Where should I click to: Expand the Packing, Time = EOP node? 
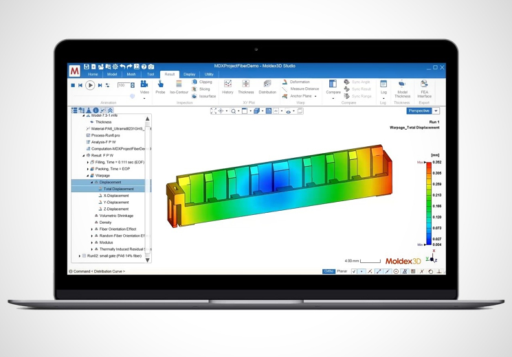coord(87,169)
